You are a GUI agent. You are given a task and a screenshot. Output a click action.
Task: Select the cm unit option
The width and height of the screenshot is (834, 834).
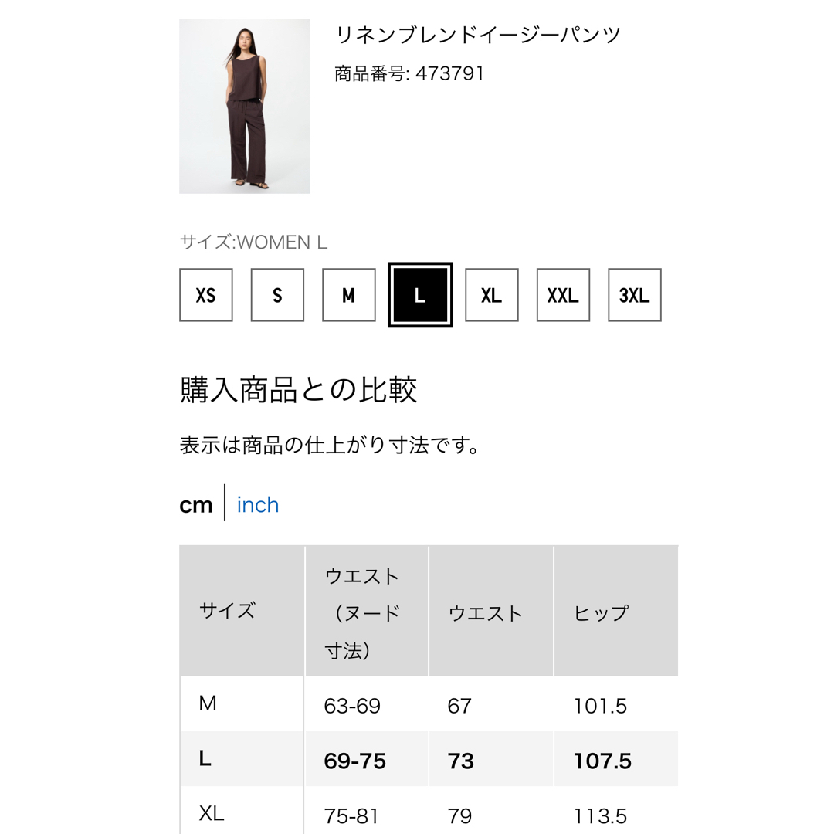(195, 505)
